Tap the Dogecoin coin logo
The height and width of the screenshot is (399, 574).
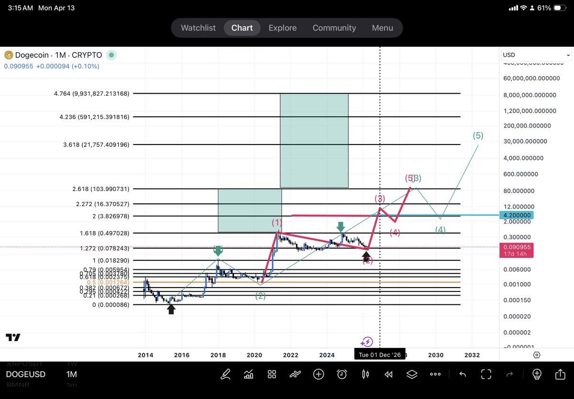tap(8, 55)
